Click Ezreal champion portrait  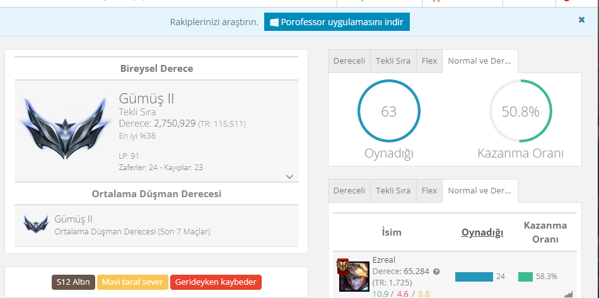coord(354,276)
